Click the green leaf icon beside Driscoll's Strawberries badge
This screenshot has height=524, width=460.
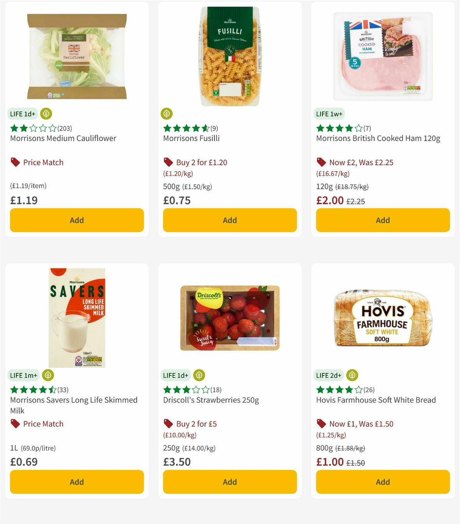coord(199,376)
